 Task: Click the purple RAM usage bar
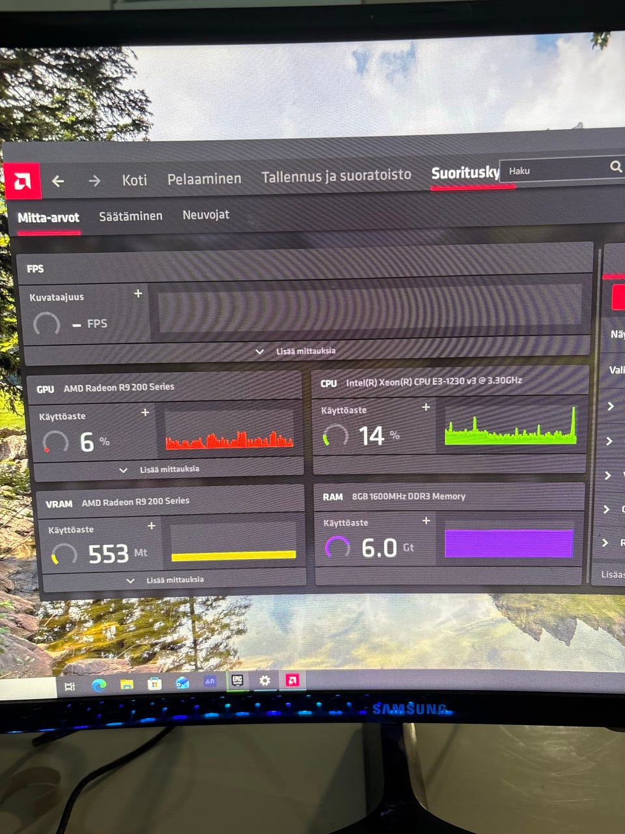509,543
